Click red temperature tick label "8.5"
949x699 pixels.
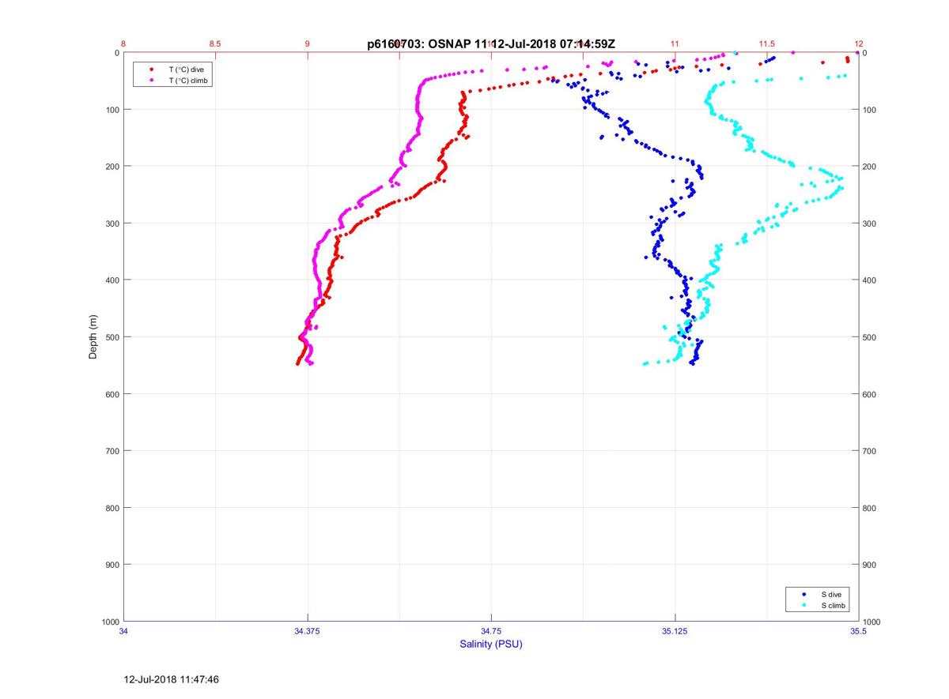(215, 44)
